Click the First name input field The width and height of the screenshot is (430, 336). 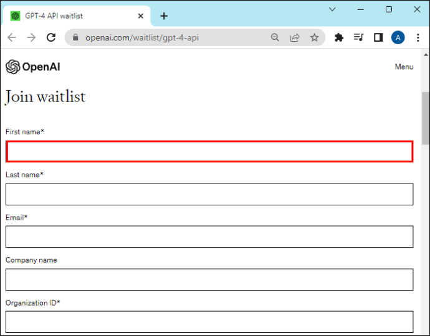pyautogui.click(x=209, y=151)
